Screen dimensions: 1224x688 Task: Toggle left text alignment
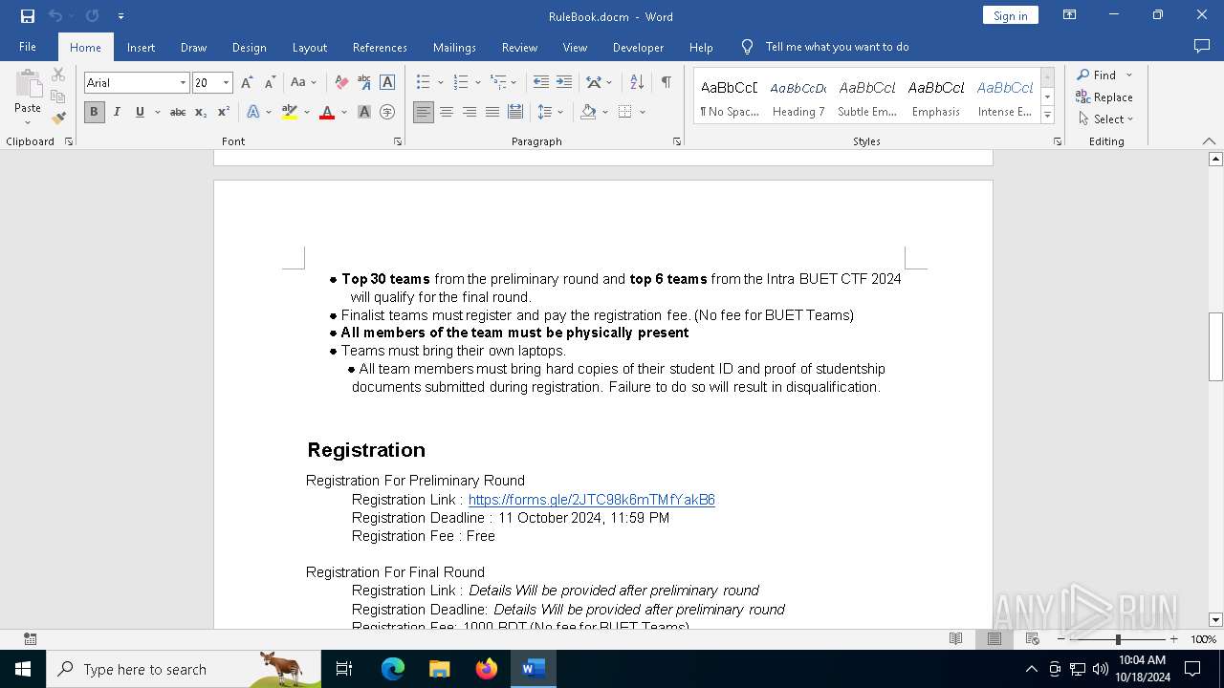click(x=424, y=113)
